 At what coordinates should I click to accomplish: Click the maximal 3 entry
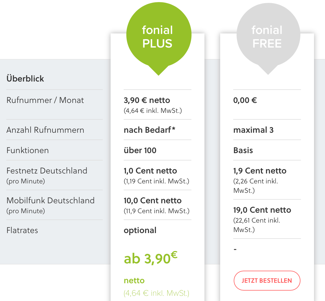click(253, 130)
